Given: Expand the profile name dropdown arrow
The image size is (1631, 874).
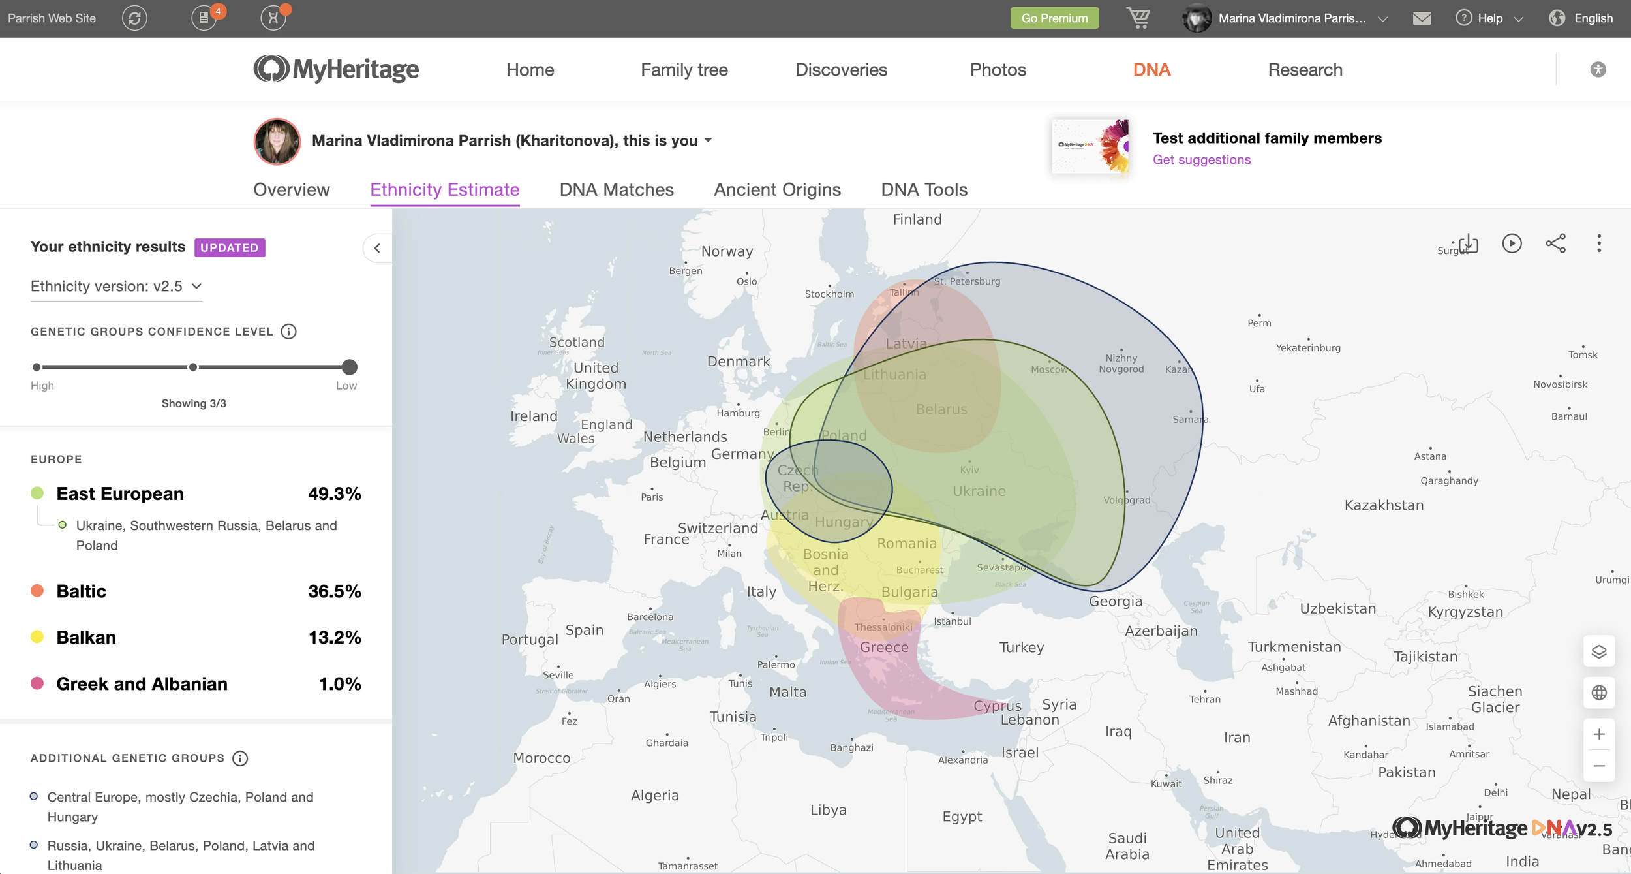Looking at the screenshot, I should coord(709,141).
